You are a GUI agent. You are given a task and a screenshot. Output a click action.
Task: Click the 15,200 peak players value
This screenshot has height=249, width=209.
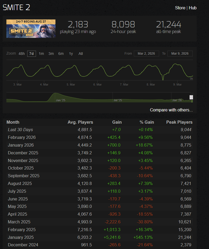pos(185,230)
